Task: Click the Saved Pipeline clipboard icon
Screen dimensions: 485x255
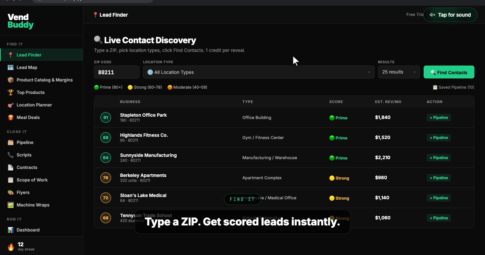Action: click(435, 87)
